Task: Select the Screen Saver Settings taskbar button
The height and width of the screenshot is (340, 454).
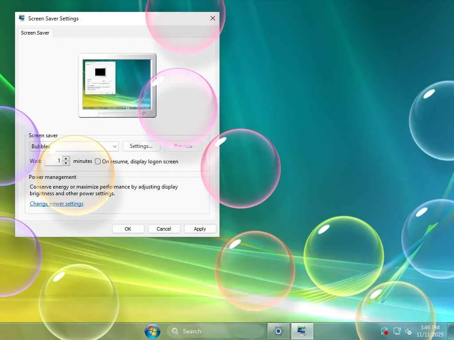Action: [301, 331]
